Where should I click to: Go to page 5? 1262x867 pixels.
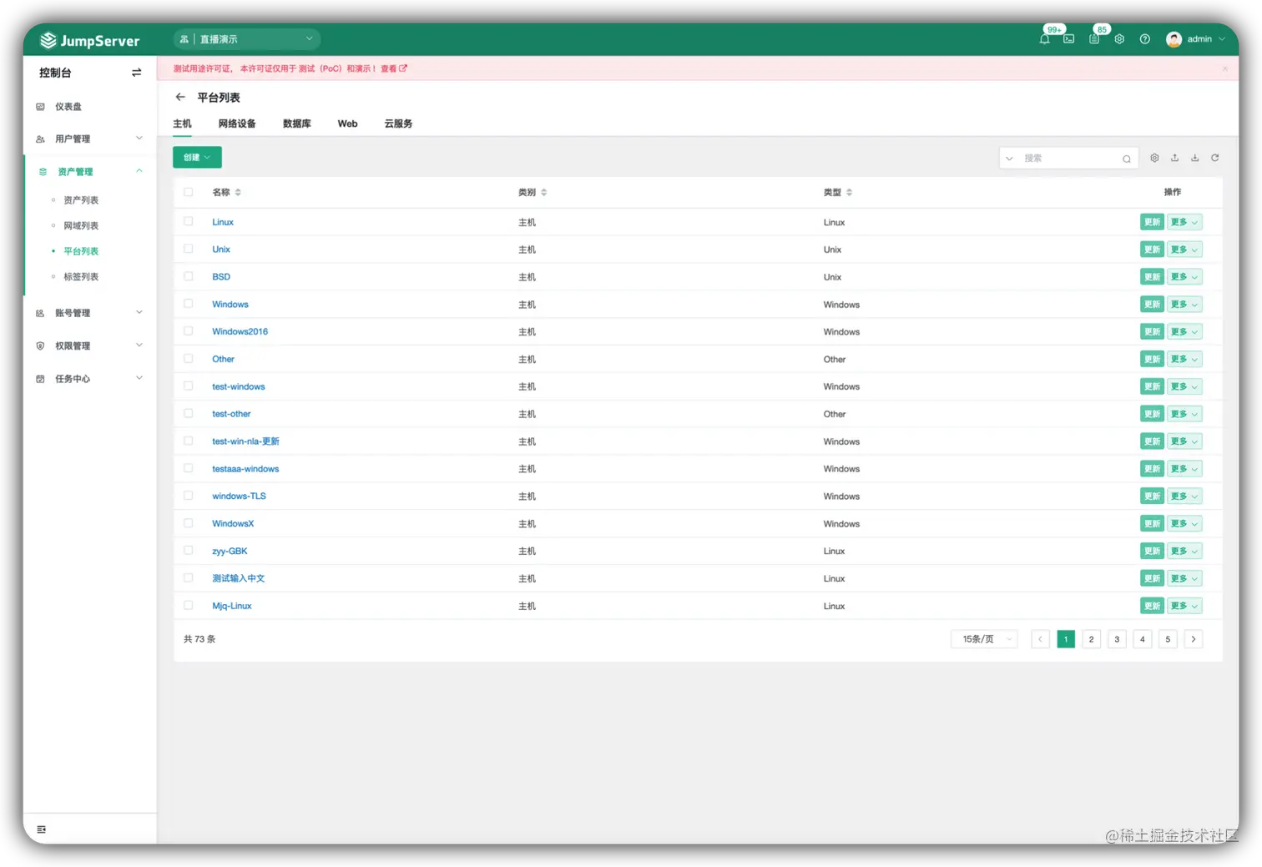point(1168,639)
